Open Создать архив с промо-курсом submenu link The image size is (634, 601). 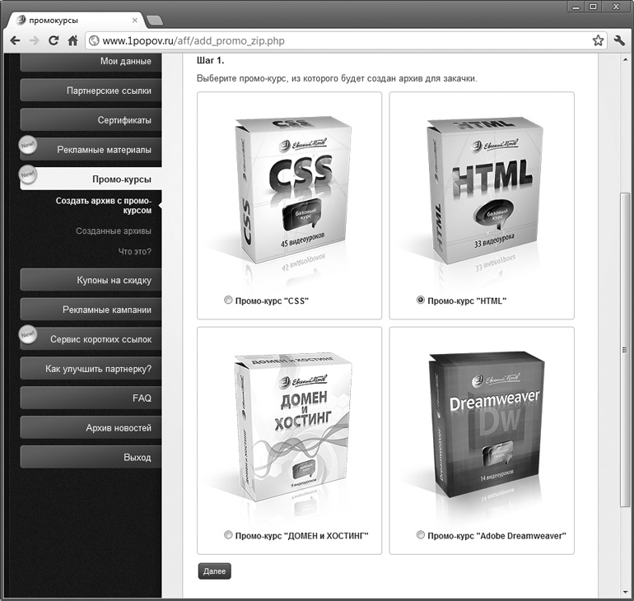[104, 205]
